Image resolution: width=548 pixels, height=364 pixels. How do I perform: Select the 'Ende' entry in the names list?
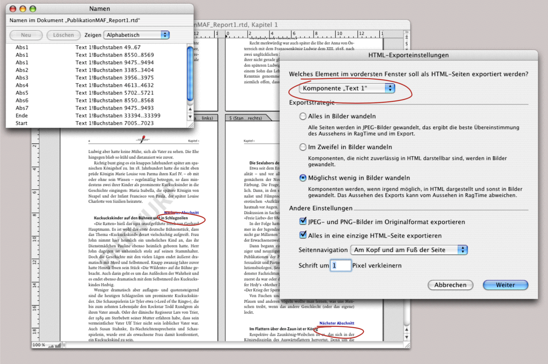[21, 115]
